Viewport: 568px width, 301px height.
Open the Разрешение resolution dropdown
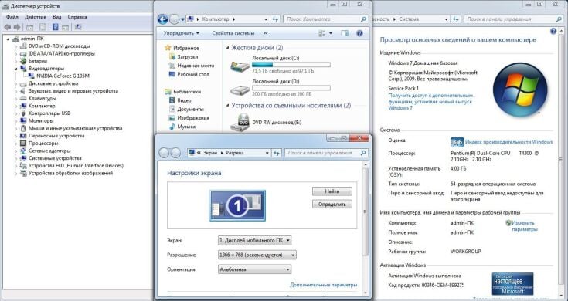point(257,255)
